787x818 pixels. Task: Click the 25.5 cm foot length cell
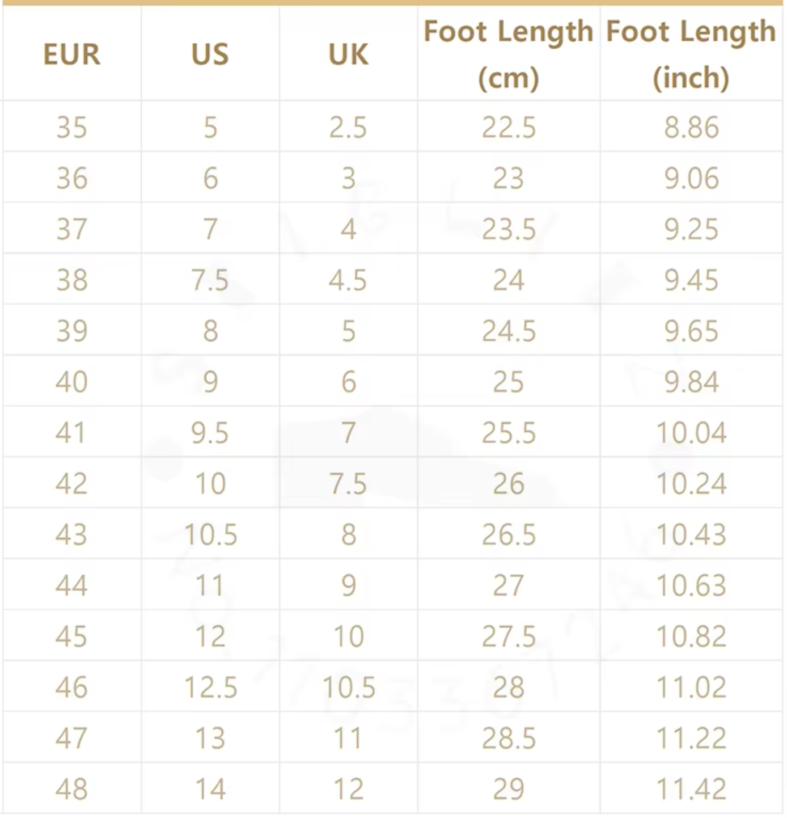[x=509, y=433]
